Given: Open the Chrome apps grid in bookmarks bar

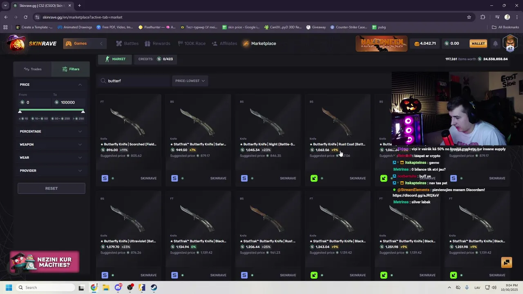Looking at the screenshot, I should click(x=5, y=27).
